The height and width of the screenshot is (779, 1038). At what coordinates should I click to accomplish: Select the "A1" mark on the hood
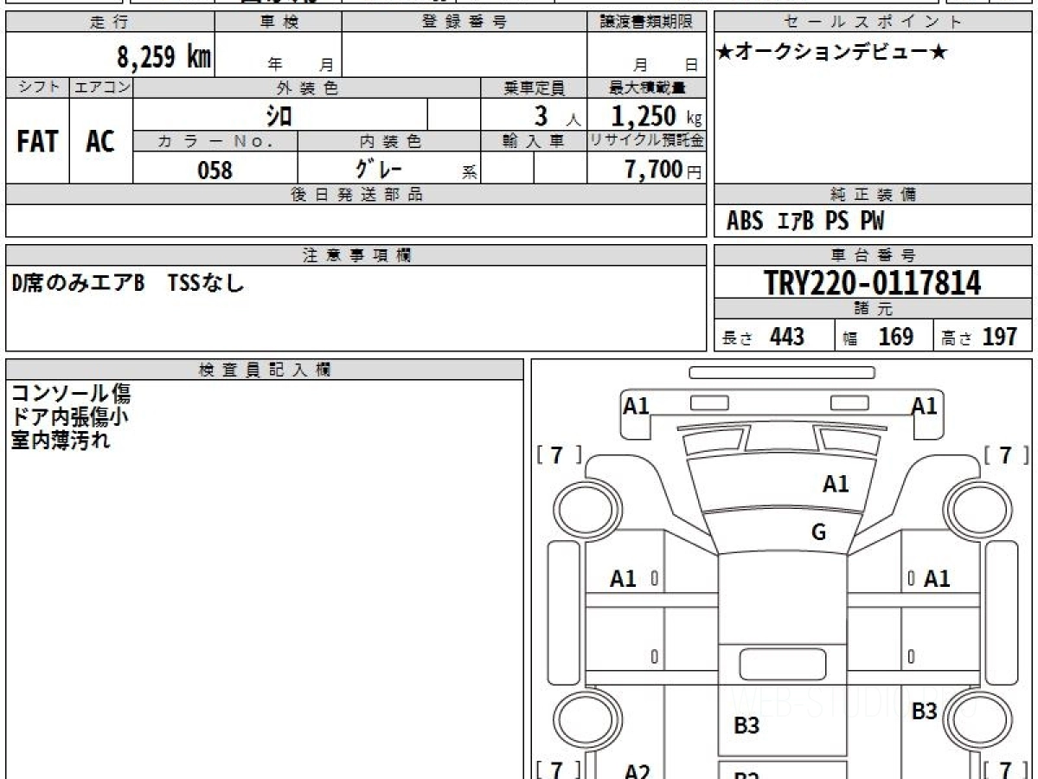tap(836, 485)
